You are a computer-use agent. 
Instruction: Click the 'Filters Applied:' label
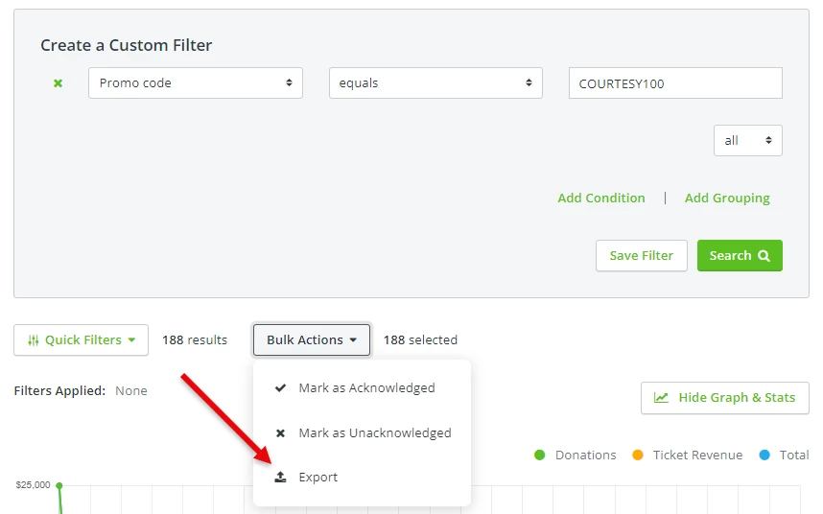59,390
